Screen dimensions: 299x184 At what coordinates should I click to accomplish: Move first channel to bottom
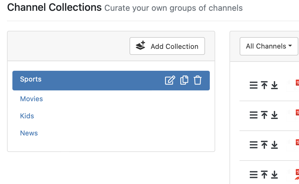tap(275, 85)
